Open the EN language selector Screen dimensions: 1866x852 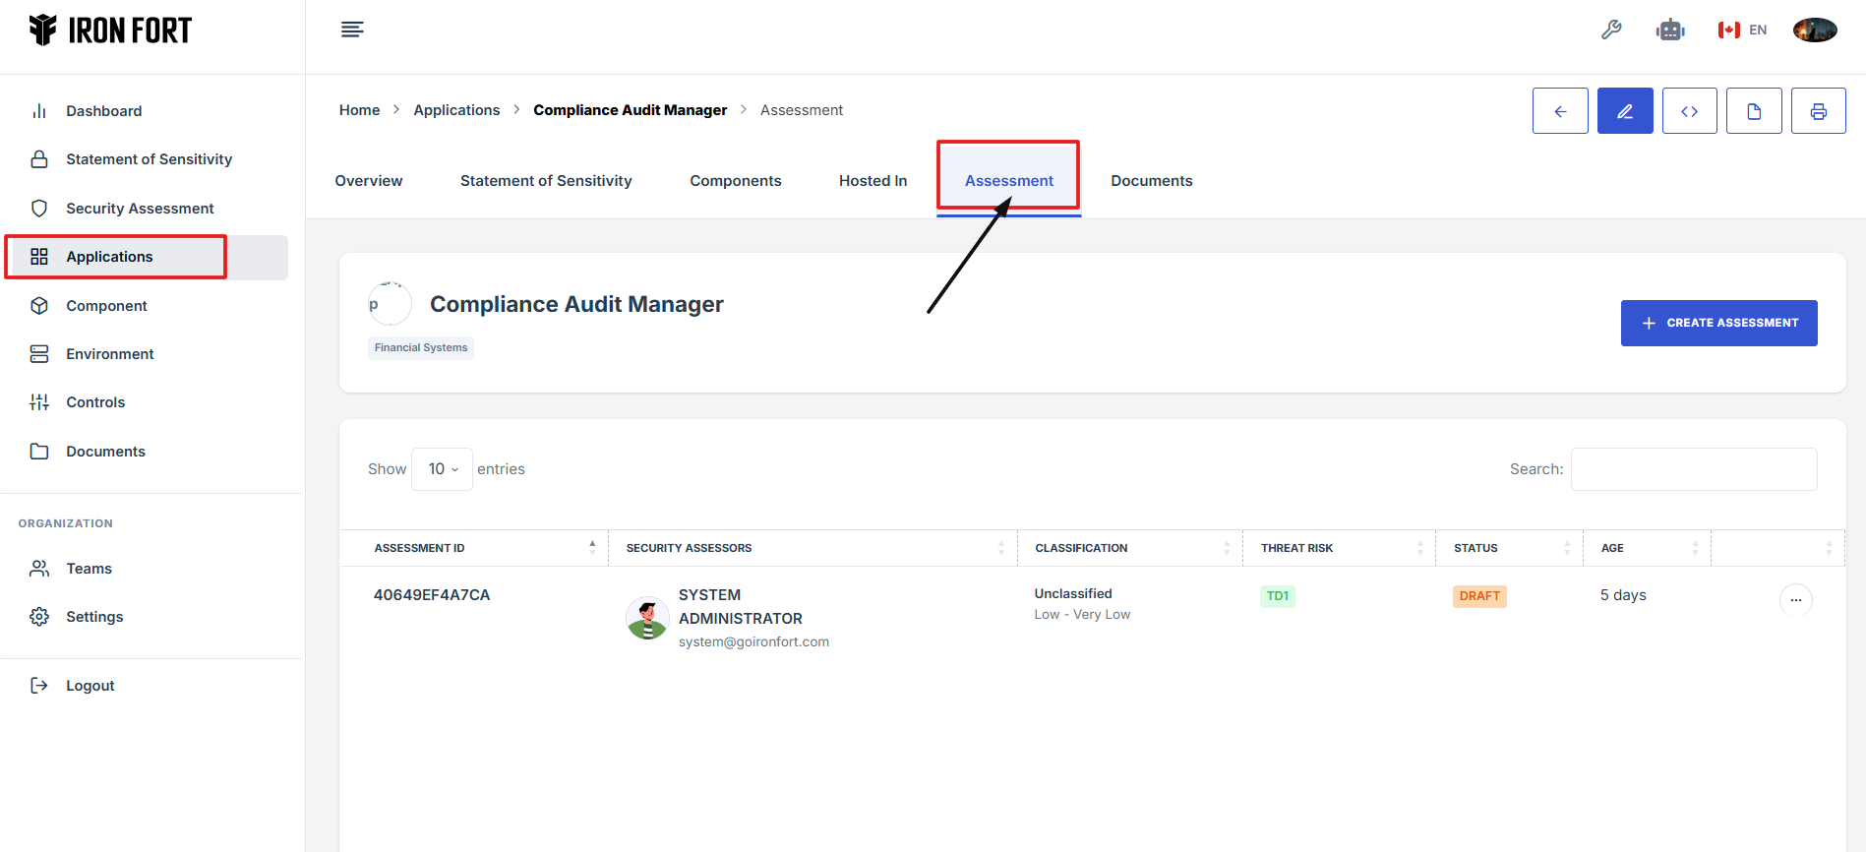point(1742,30)
